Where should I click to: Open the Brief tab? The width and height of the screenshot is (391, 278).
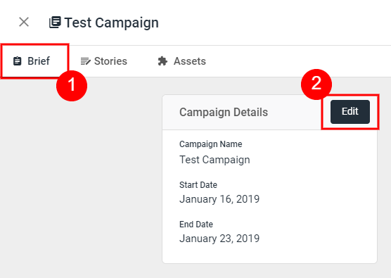[x=32, y=61]
